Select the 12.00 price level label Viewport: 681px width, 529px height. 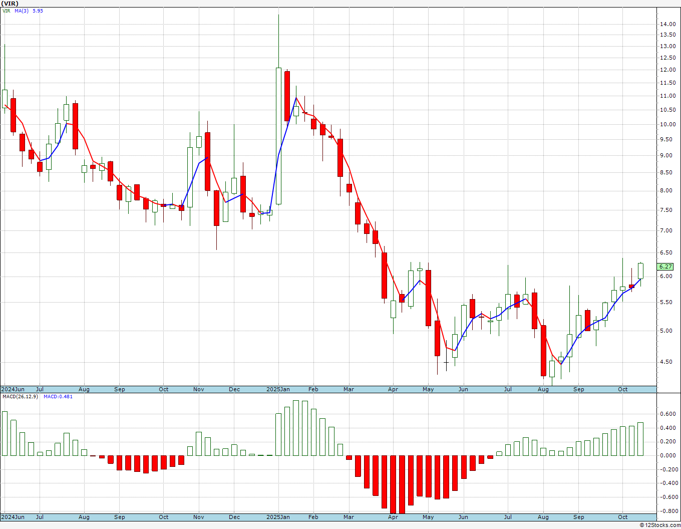click(x=667, y=70)
